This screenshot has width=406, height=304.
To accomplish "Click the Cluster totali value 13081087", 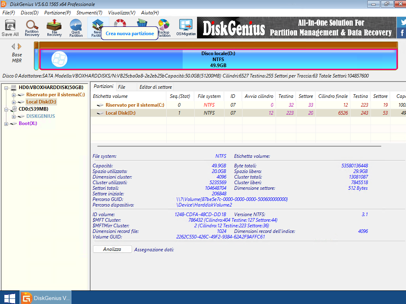I will [x=359, y=177].
